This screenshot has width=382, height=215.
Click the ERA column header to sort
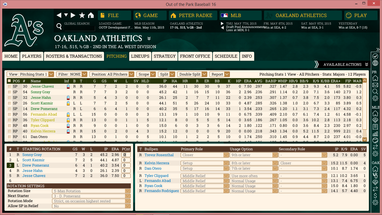[247, 81]
